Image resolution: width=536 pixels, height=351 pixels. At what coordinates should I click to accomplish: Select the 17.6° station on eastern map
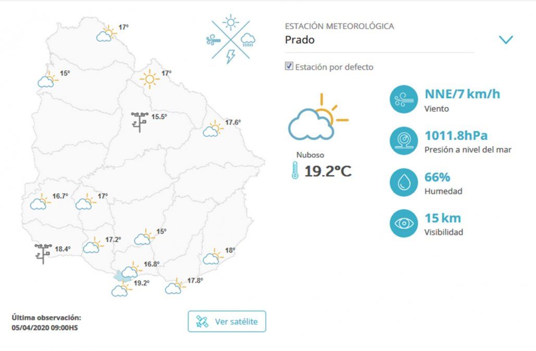coord(213,129)
